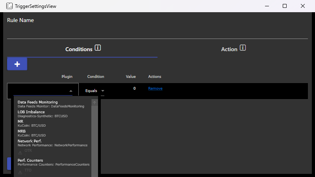Click the Actions column header
This screenshot has width=315, height=177.
155,76
